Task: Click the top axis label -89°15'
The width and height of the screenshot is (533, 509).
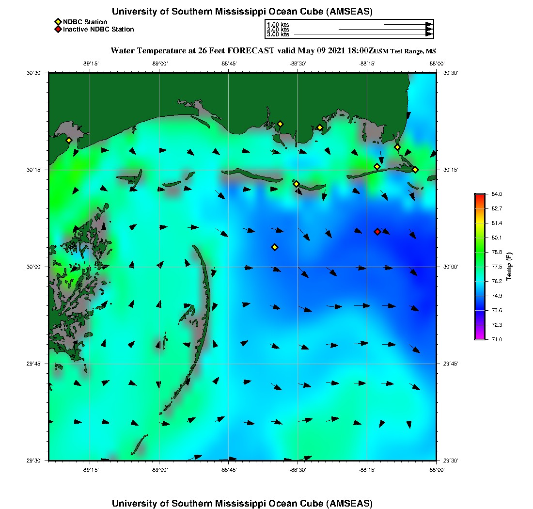Action: (x=91, y=64)
